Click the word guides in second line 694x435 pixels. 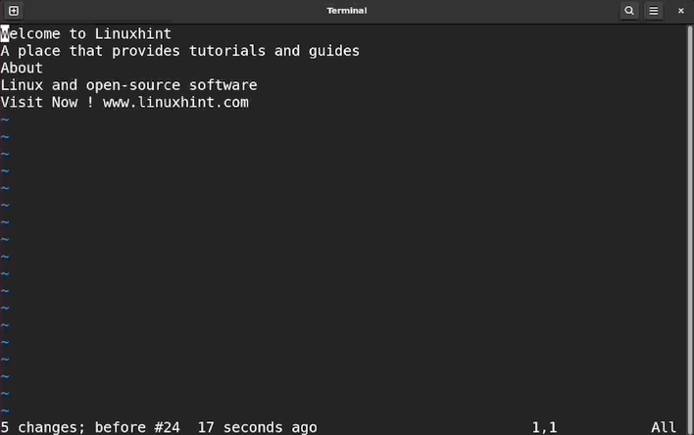(x=334, y=51)
